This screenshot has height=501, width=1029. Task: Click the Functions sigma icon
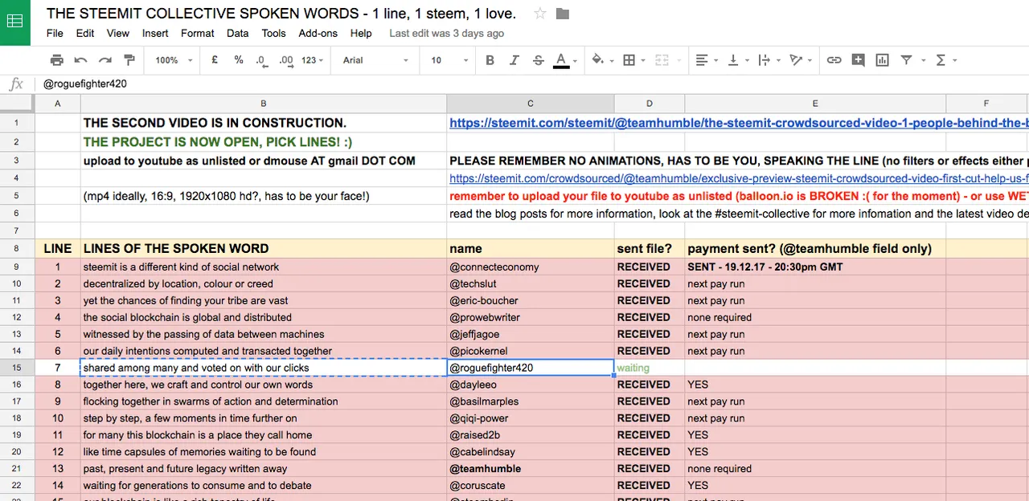[941, 60]
